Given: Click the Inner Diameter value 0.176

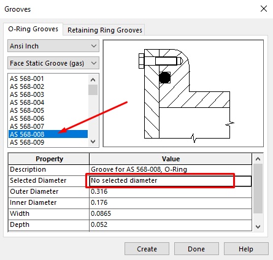Looking at the screenshot, I should pyautogui.click(x=171, y=203).
